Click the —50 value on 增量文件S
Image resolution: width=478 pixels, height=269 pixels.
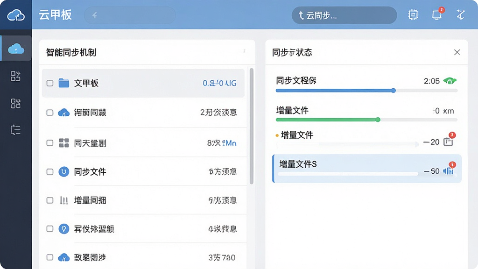[x=432, y=171]
